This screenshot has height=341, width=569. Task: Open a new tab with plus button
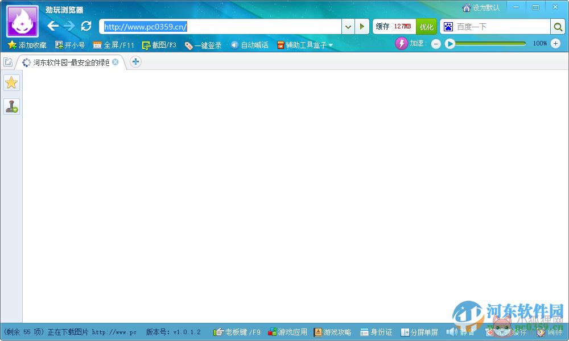point(135,62)
